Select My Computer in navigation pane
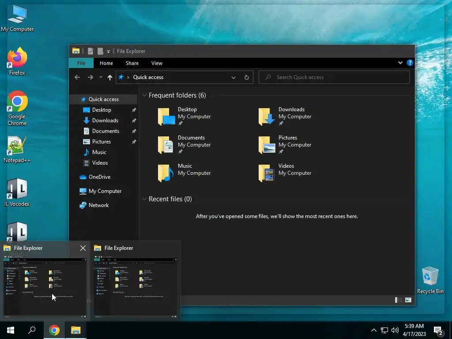Screen dimensions: 452x339 click(x=103, y=191)
